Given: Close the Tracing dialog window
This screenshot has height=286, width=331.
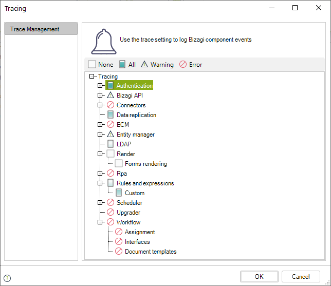Looking at the screenshot, I should [318, 8].
